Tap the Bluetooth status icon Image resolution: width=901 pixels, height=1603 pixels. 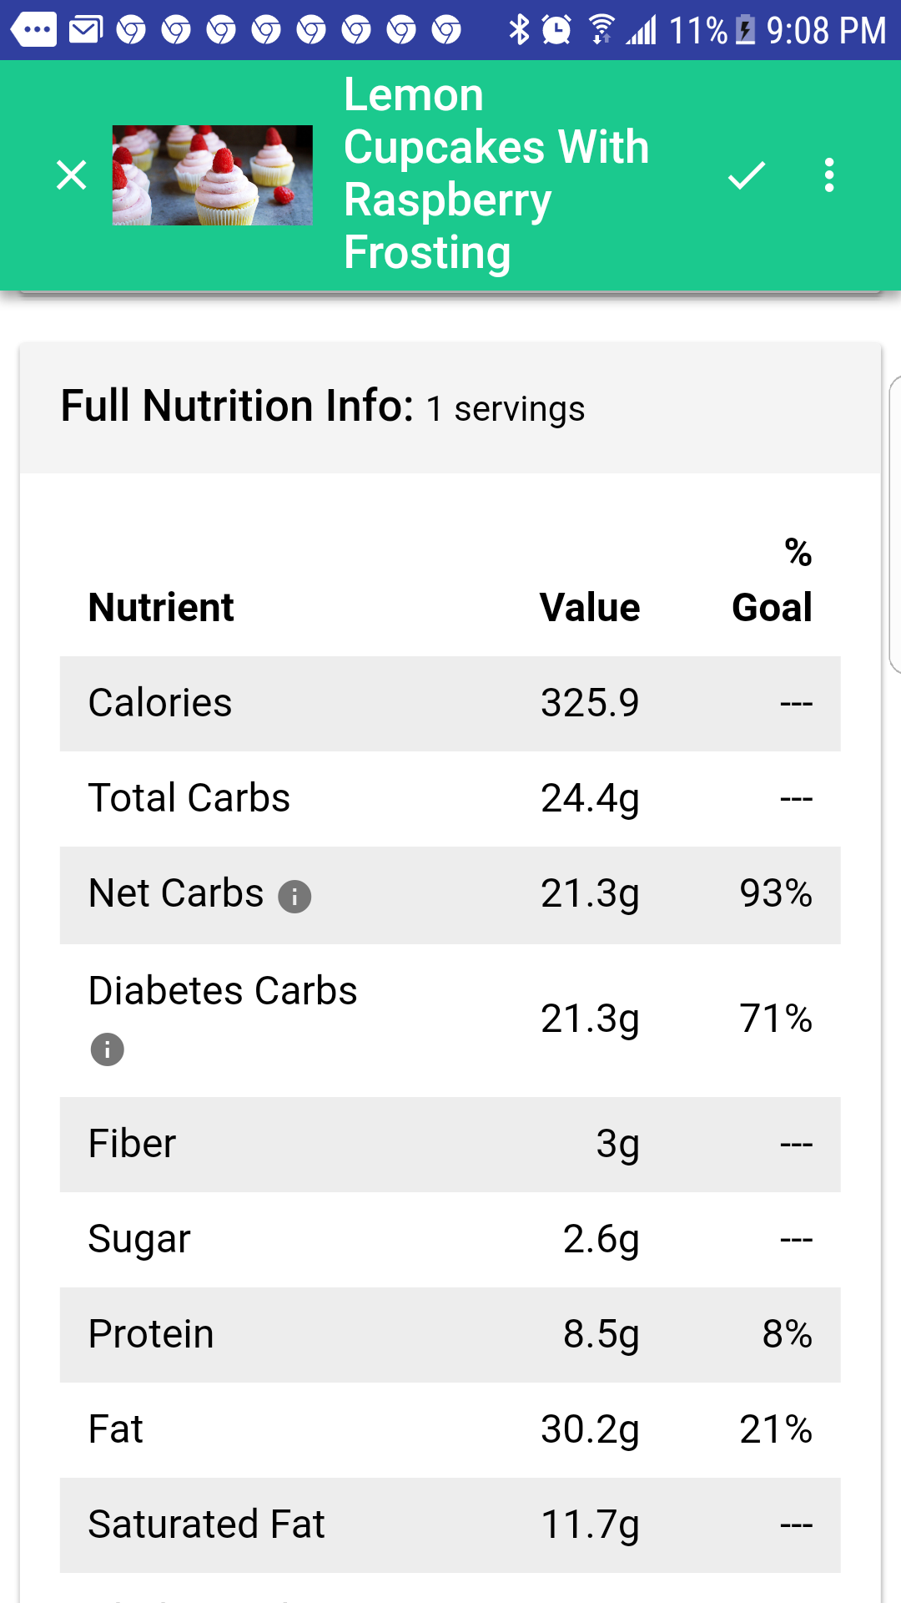519,30
